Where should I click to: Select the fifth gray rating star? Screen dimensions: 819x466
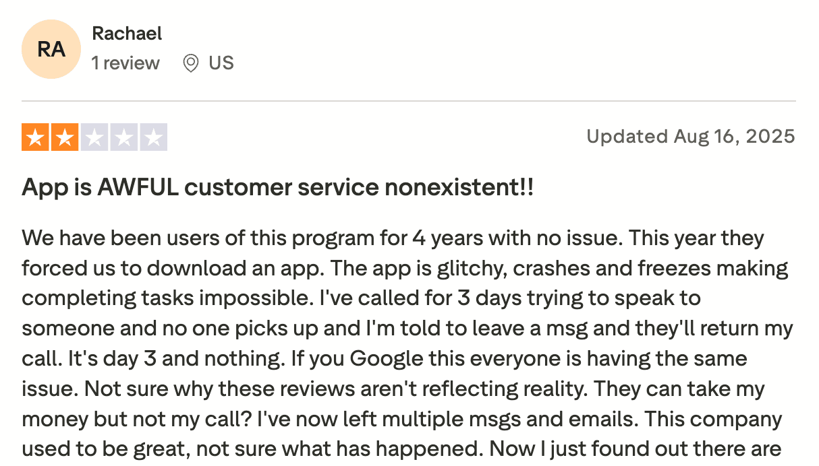pos(154,137)
